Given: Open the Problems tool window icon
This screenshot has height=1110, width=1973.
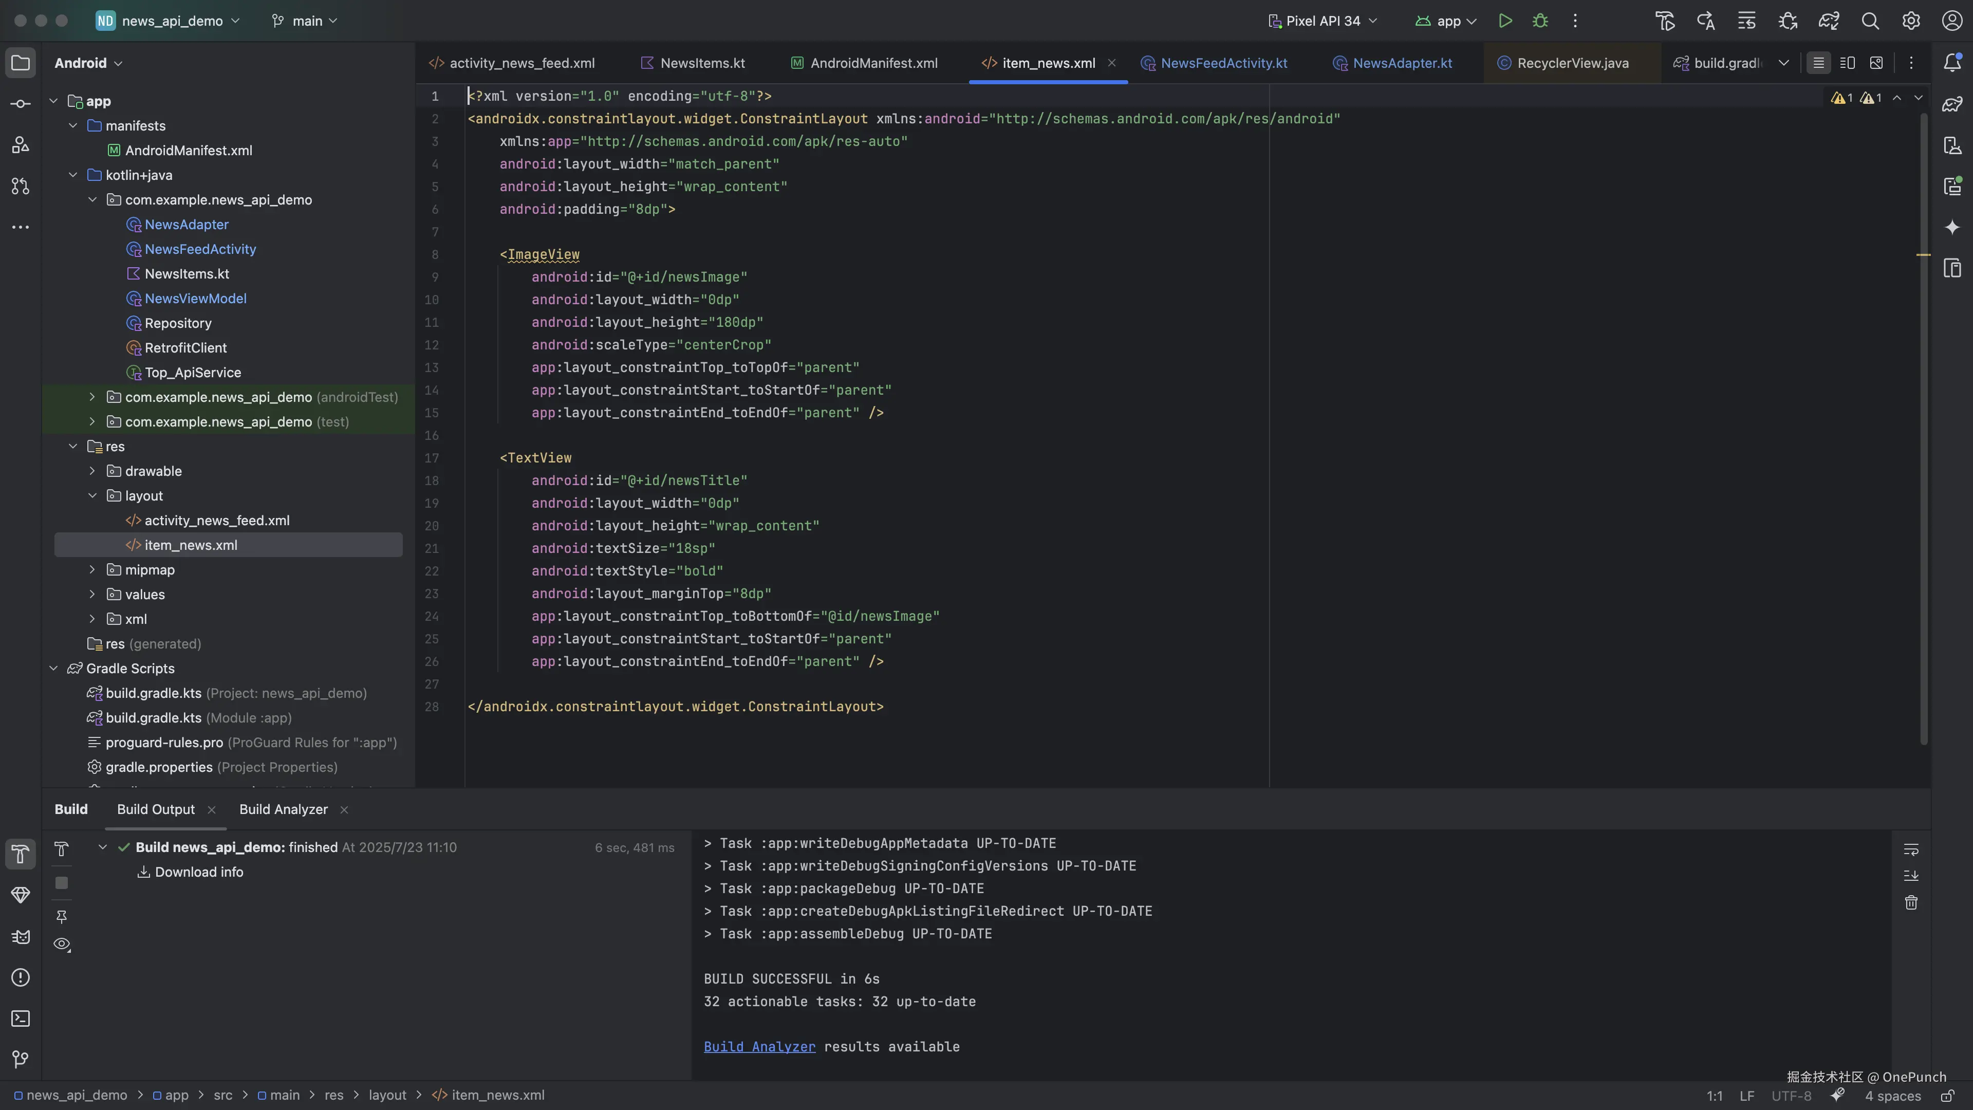Looking at the screenshot, I should pos(21,977).
